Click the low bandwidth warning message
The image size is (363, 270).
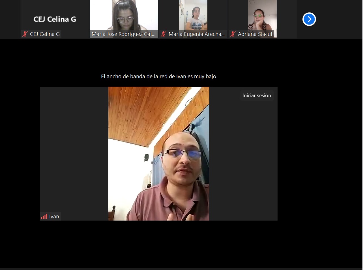[158, 77]
